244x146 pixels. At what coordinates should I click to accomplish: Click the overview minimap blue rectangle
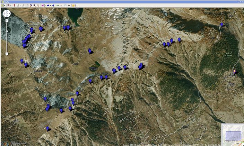233,136
